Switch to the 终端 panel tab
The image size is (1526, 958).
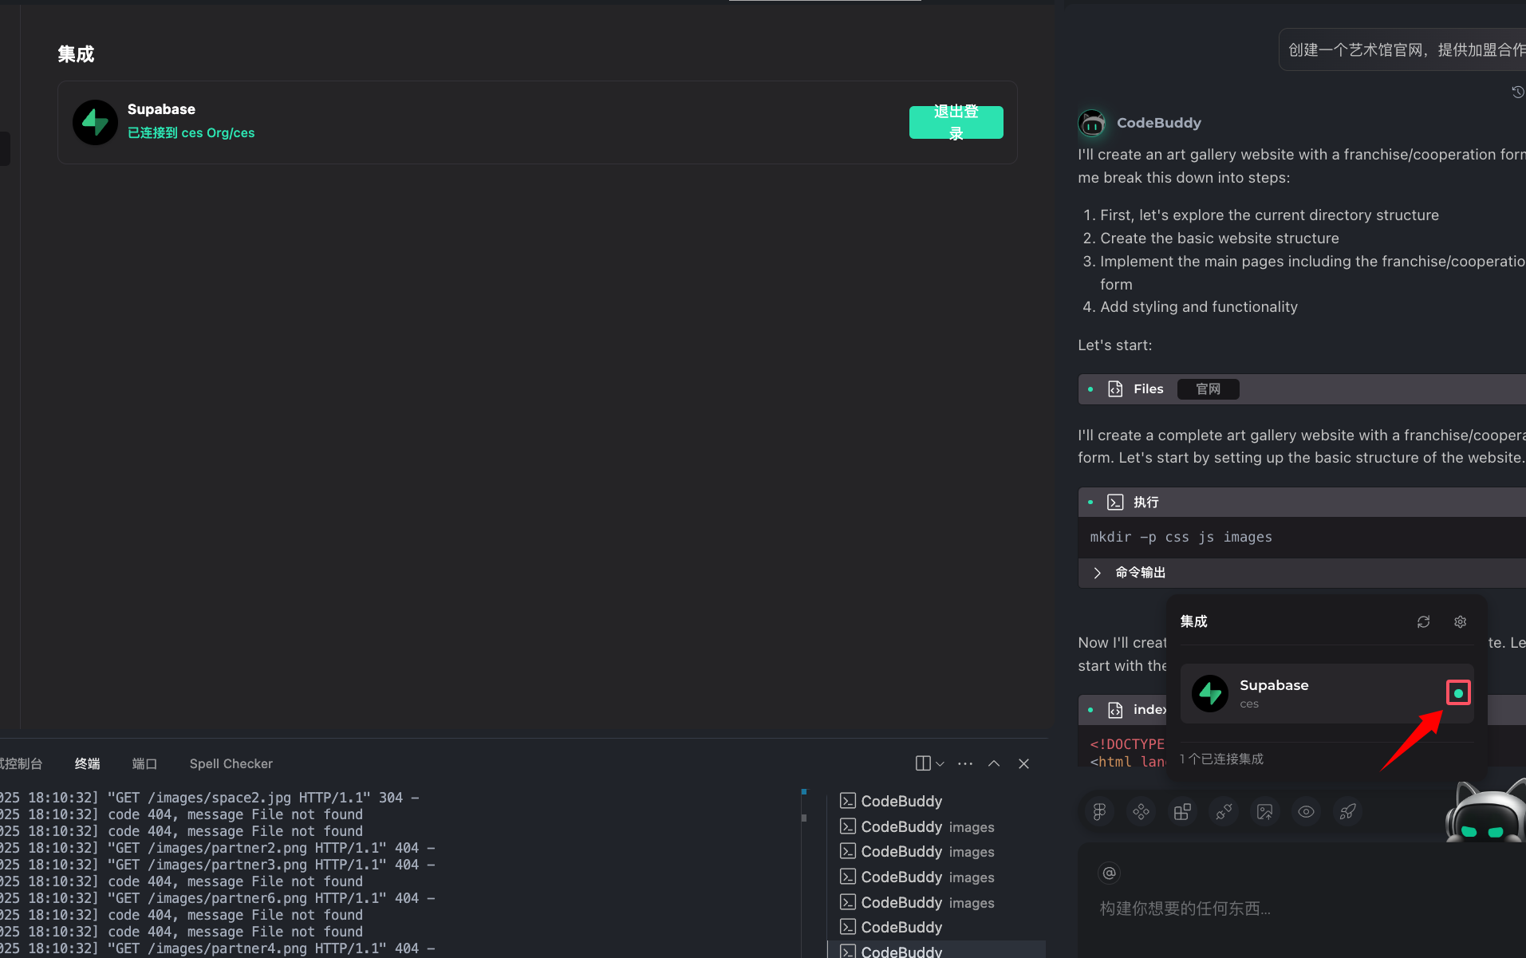(x=87, y=763)
